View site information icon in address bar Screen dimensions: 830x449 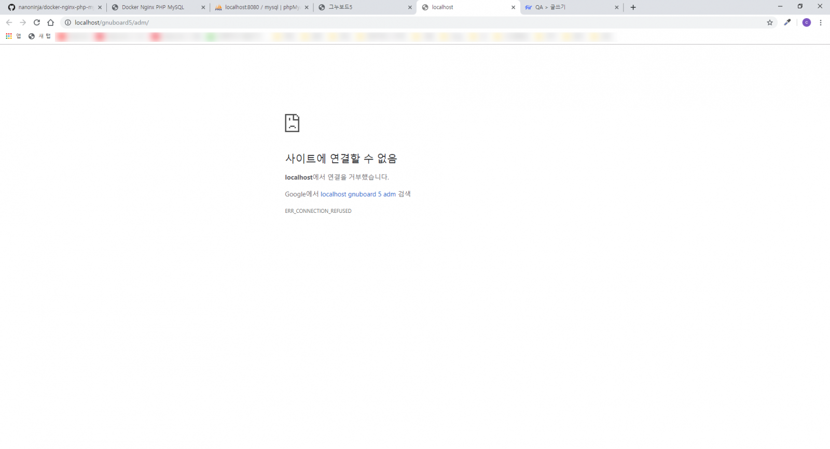[67, 22]
